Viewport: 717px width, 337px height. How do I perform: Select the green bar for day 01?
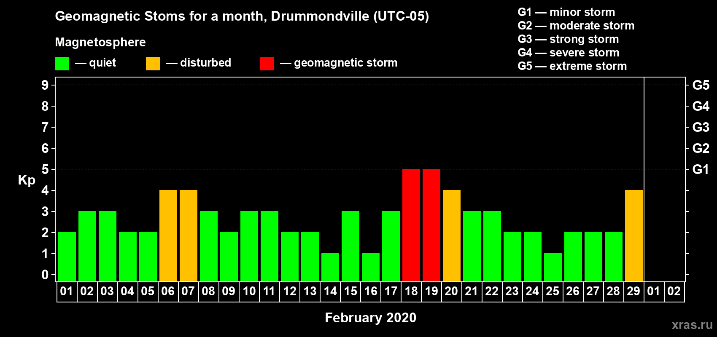pyautogui.click(x=67, y=257)
